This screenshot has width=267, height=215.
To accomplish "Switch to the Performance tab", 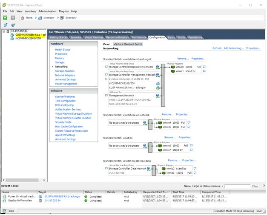I will 139,37.
